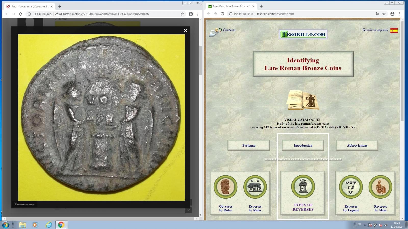Image resolution: width=408 pixels, height=229 pixels.
Task: Click the open book catalogue image
Action: click(x=303, y=100)
